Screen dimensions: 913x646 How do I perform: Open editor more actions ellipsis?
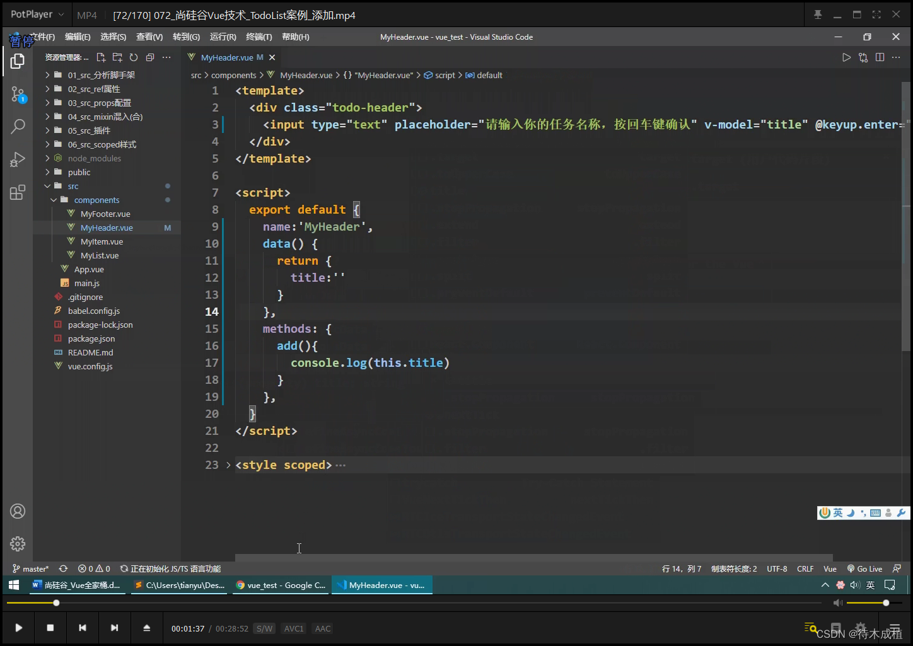click(x=896, y=57)
